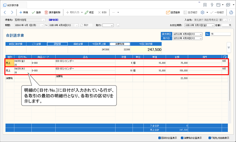Image resolution: width=236 pixels, height=142 pixels.
Task: Click 修正 pencil button
Action: 89,12
